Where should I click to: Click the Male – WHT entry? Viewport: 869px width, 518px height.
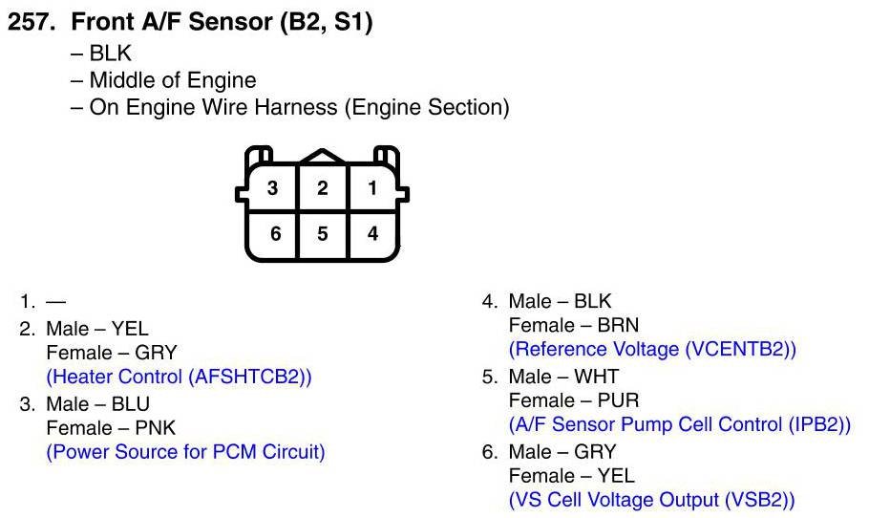(x=563, y=376)
